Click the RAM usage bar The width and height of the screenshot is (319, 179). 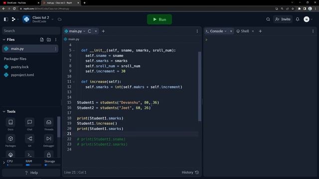click(x=33, y=165)
